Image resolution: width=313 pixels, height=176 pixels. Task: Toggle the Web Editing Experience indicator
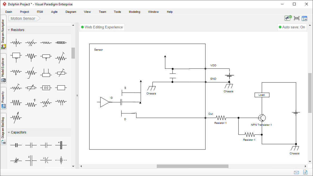(102, 27)
